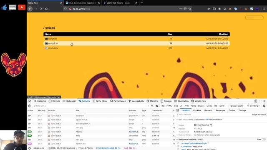
Task: Click the comment speech bubble icon
Action: [x=13, y=7]
